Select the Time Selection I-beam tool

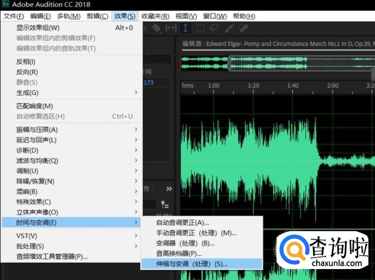coord(185,28)
